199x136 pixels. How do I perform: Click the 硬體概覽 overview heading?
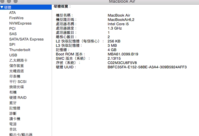62,6
